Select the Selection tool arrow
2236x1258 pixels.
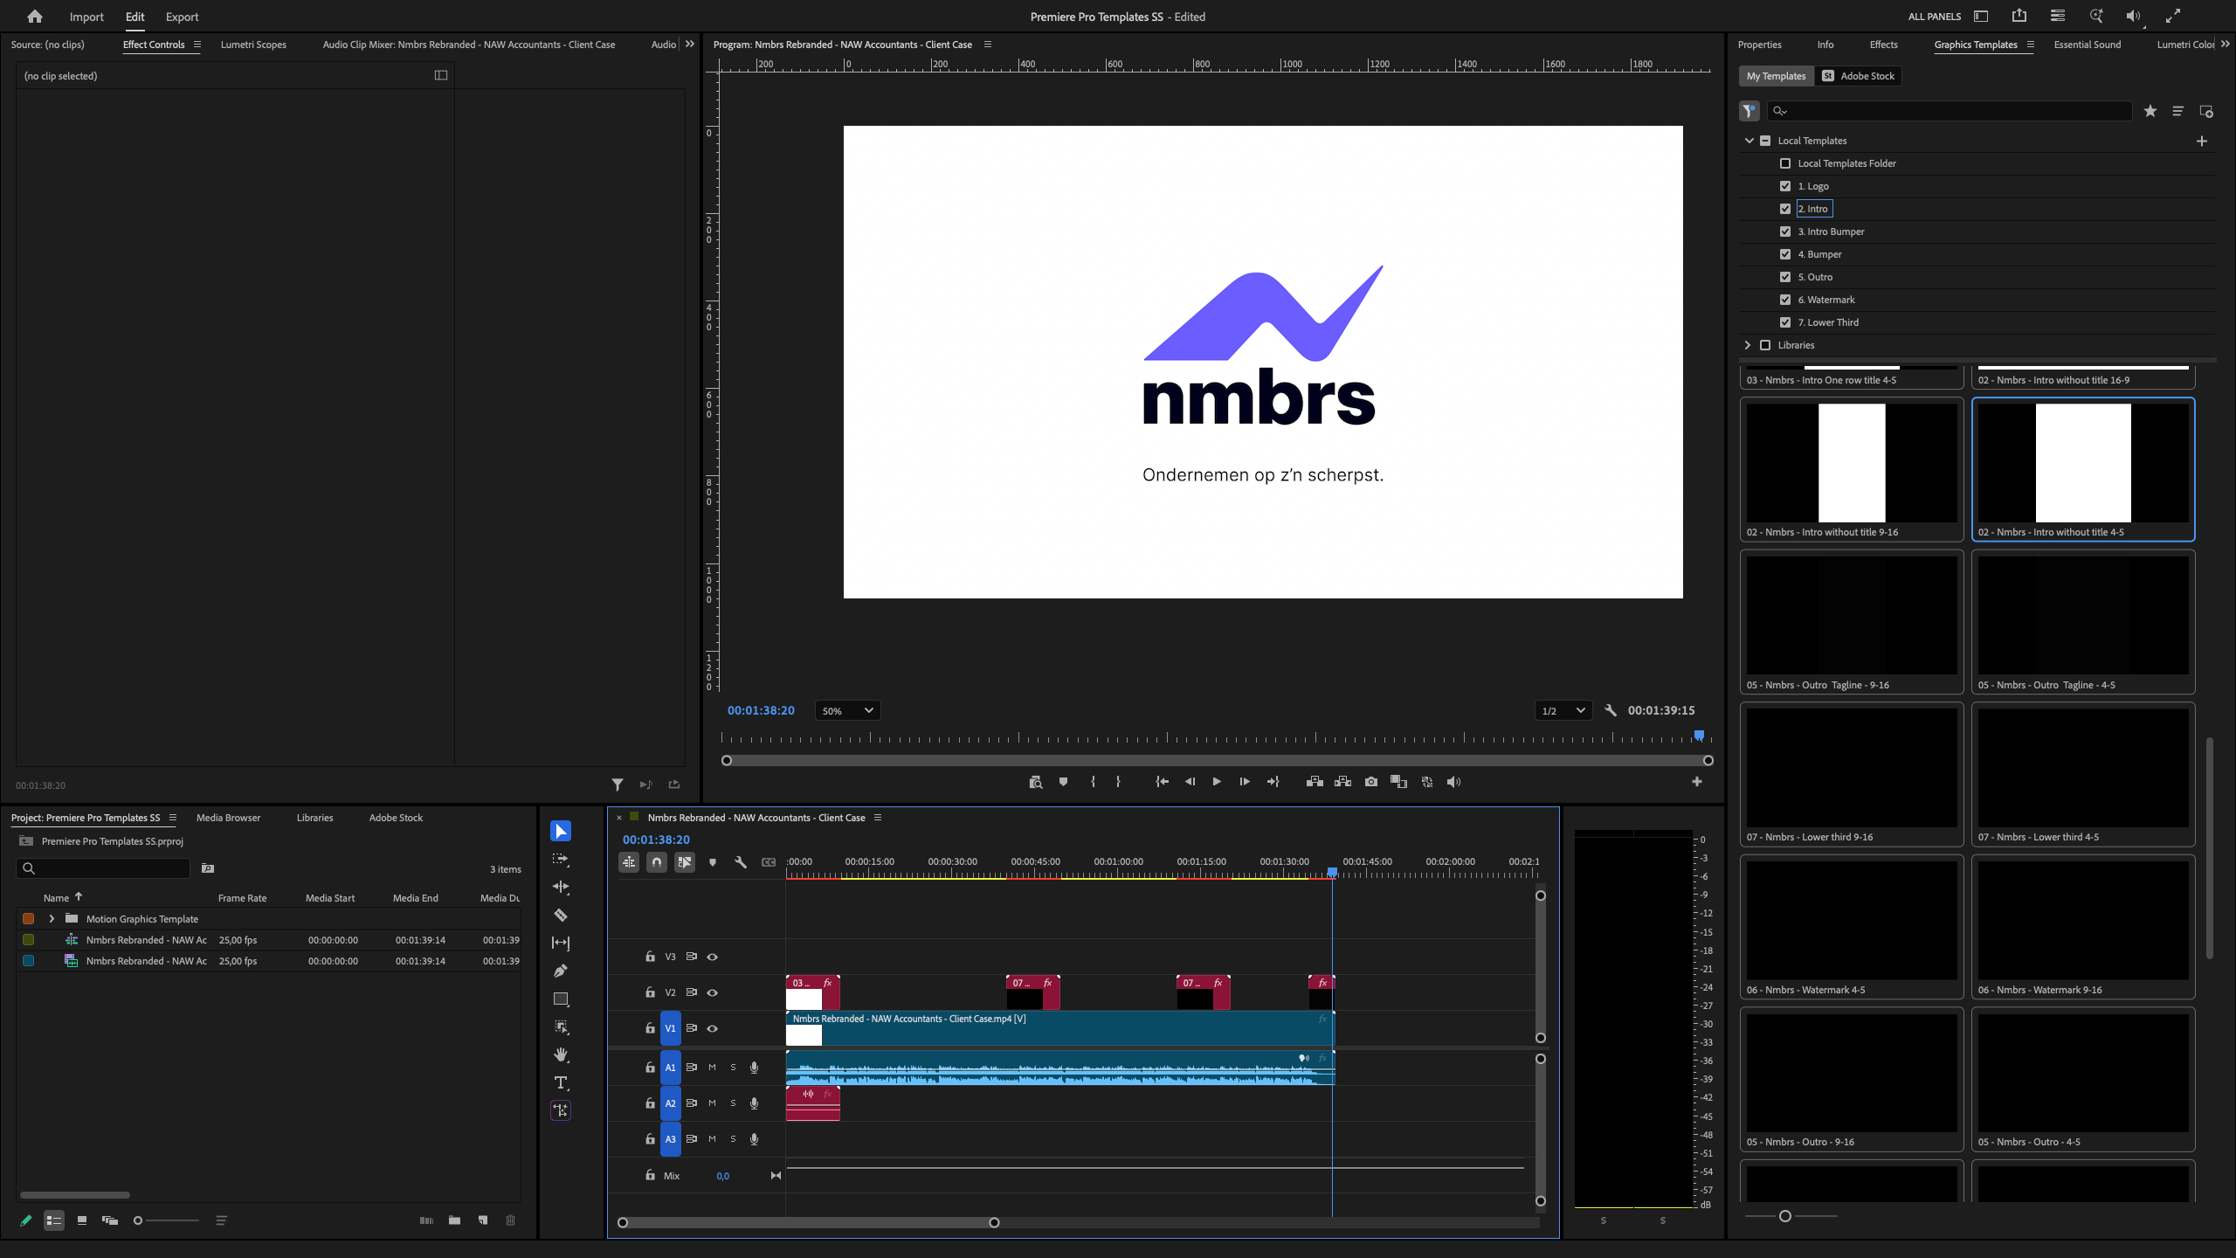(561, 831)
